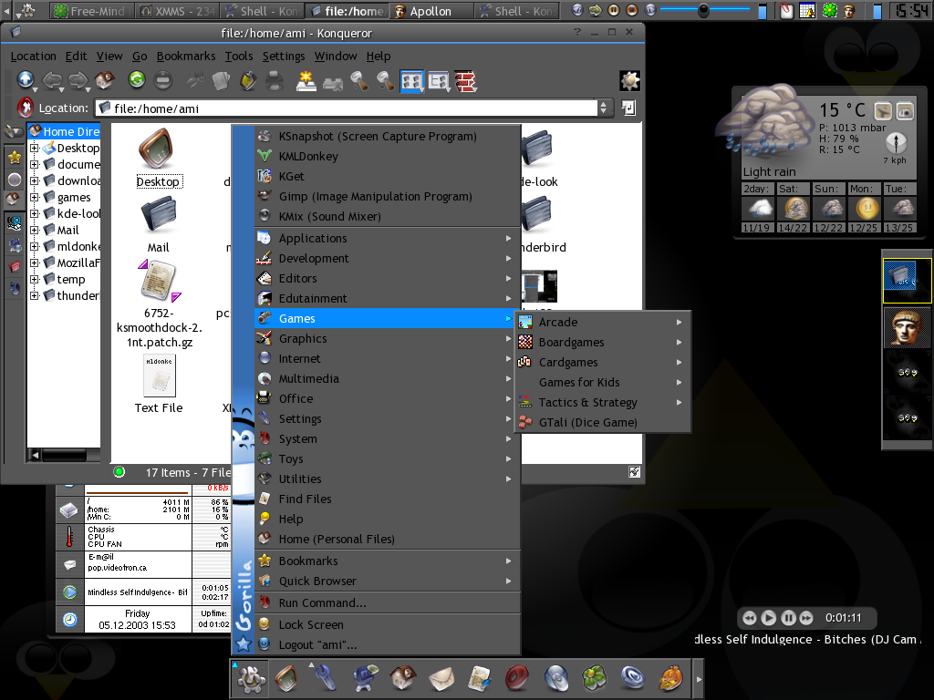Clear the location bar with the red icon
This screenshot has height=700, width=934.
coord(25,108)
